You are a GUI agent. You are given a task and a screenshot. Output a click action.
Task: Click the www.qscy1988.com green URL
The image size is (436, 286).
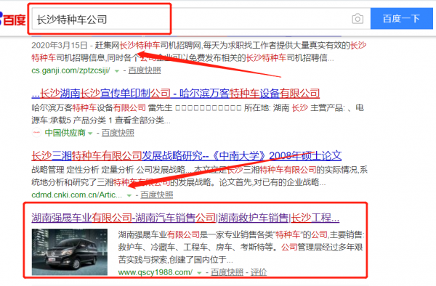(x=156, y=272)
